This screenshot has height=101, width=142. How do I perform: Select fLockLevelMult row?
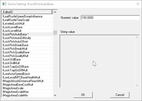27,31
